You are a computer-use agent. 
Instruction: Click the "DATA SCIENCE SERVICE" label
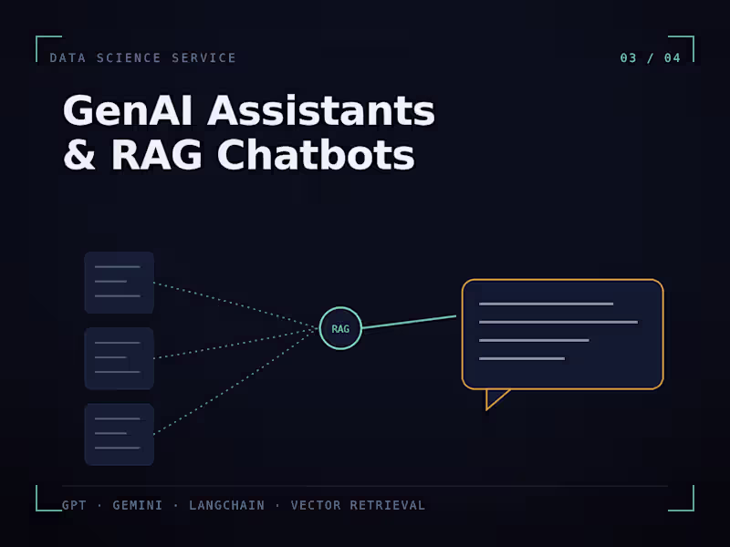(x=143, y=57)
